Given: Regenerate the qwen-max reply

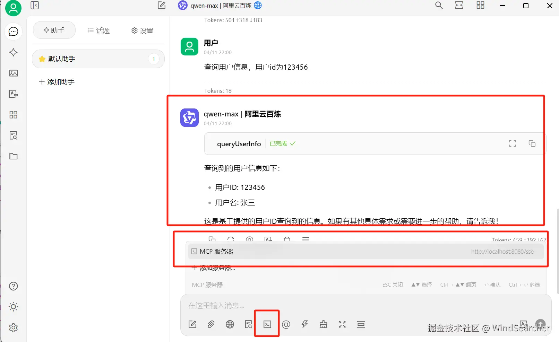Looking at the screenshot, I should (x=231, y=239).
